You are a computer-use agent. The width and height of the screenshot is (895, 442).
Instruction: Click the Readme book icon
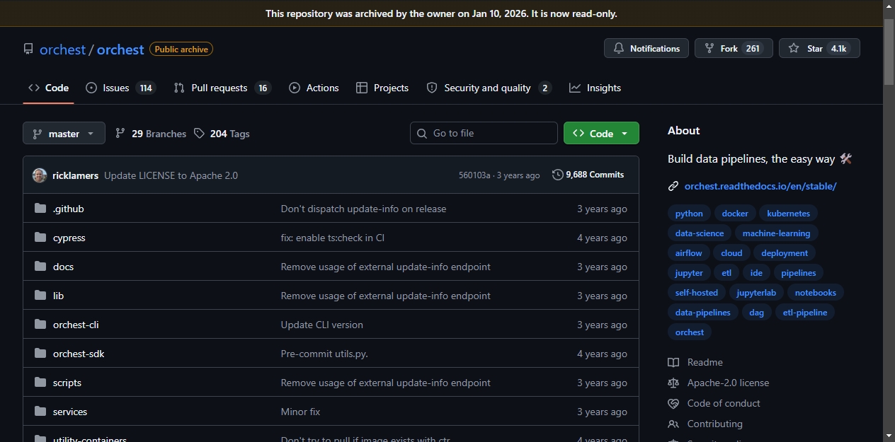click(673, 362)
